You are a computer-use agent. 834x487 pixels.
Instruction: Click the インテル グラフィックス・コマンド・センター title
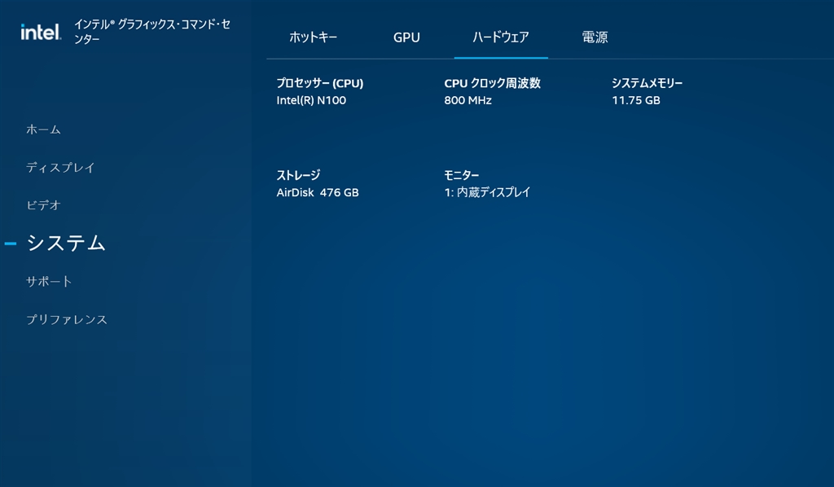click(152, 32)
